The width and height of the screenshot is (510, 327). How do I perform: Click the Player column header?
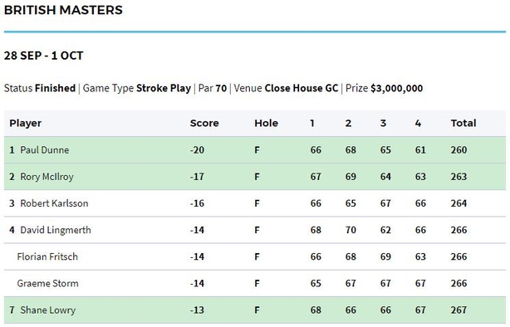click(26, 123)
